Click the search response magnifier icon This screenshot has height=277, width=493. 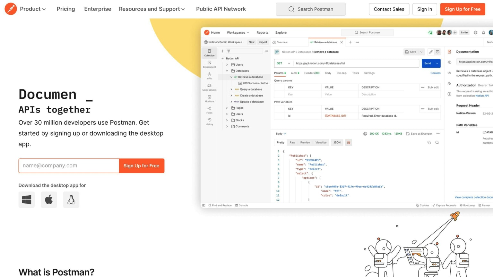tap(437, 143)
